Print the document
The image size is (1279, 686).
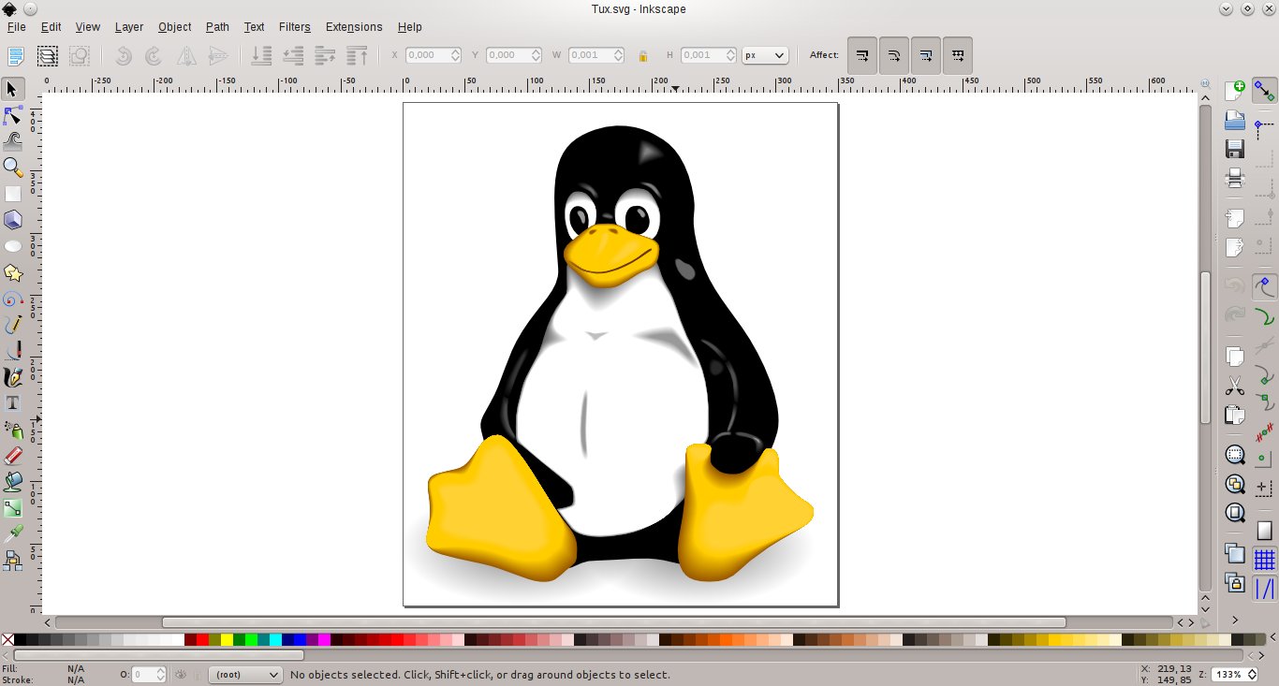pos(1235,178)
